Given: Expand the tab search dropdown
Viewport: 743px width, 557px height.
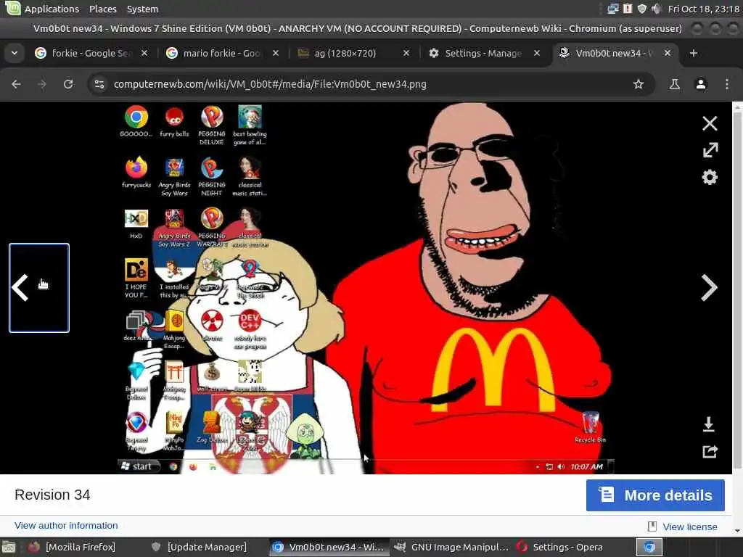Looking at the screenshot, I should pos(15,53).
